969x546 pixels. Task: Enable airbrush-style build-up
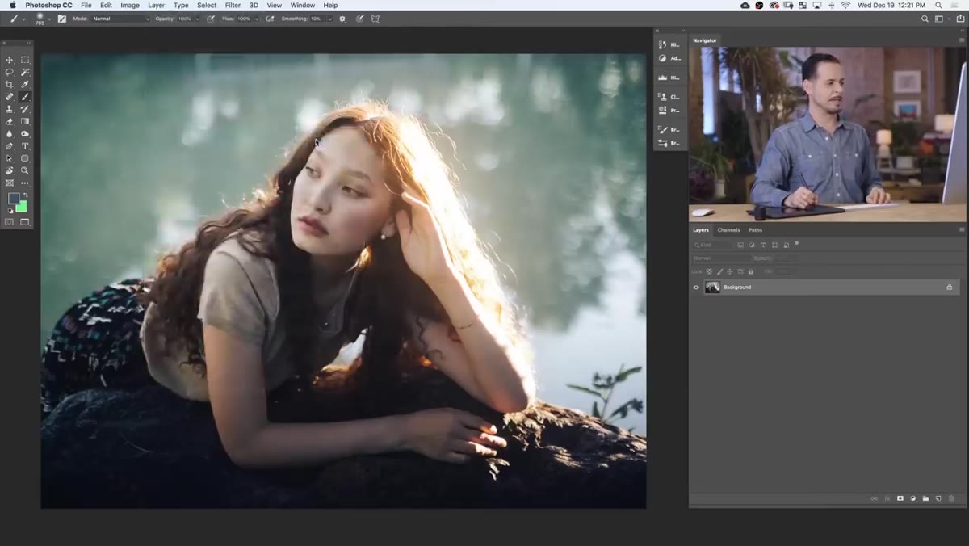tap(270, 19)
